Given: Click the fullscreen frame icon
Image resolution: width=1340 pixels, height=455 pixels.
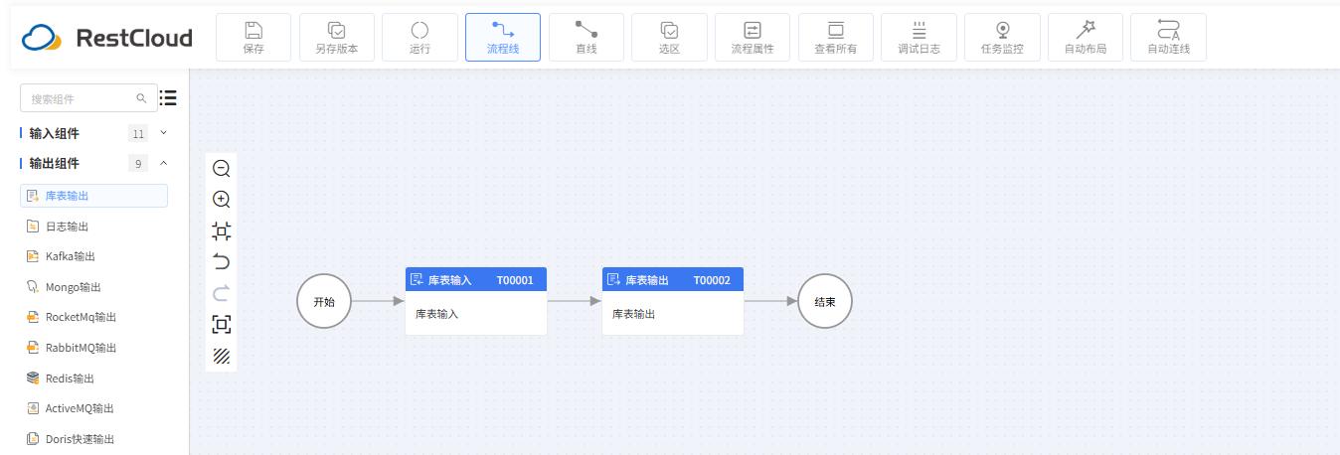Looking at the screenshot, I should (x=222, y=325).
